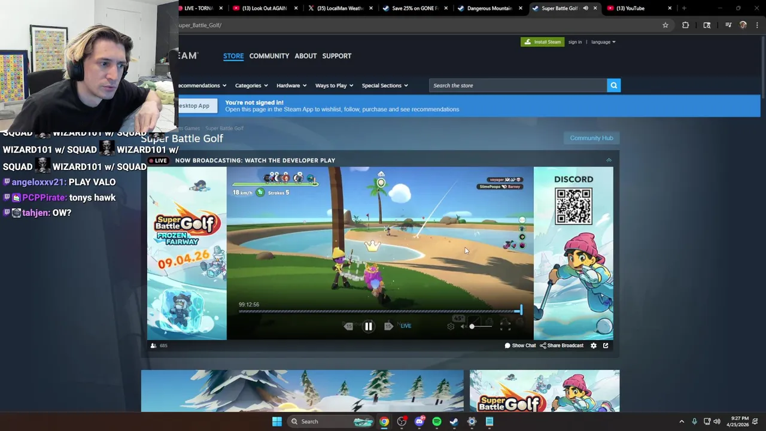The width and height of the screenshot is (766, 431).
Task: Toggle broadcast fullscreen mode
Action: tap(505, 326)
